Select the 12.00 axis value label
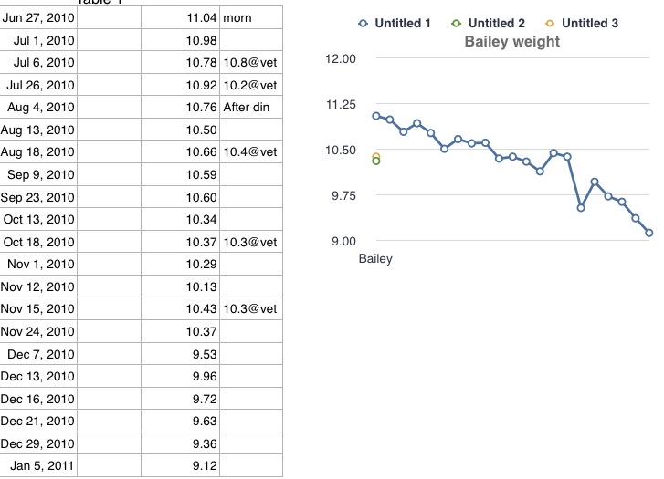Viewport: 664px width, 479px height. coord(340,59)
